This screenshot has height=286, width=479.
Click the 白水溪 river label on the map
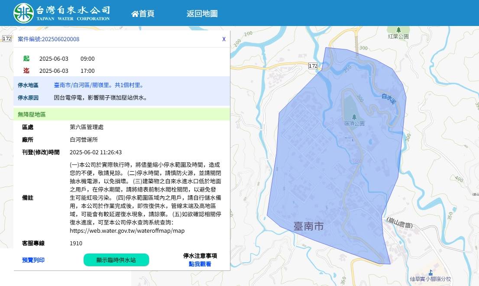(x=388, y=99)
